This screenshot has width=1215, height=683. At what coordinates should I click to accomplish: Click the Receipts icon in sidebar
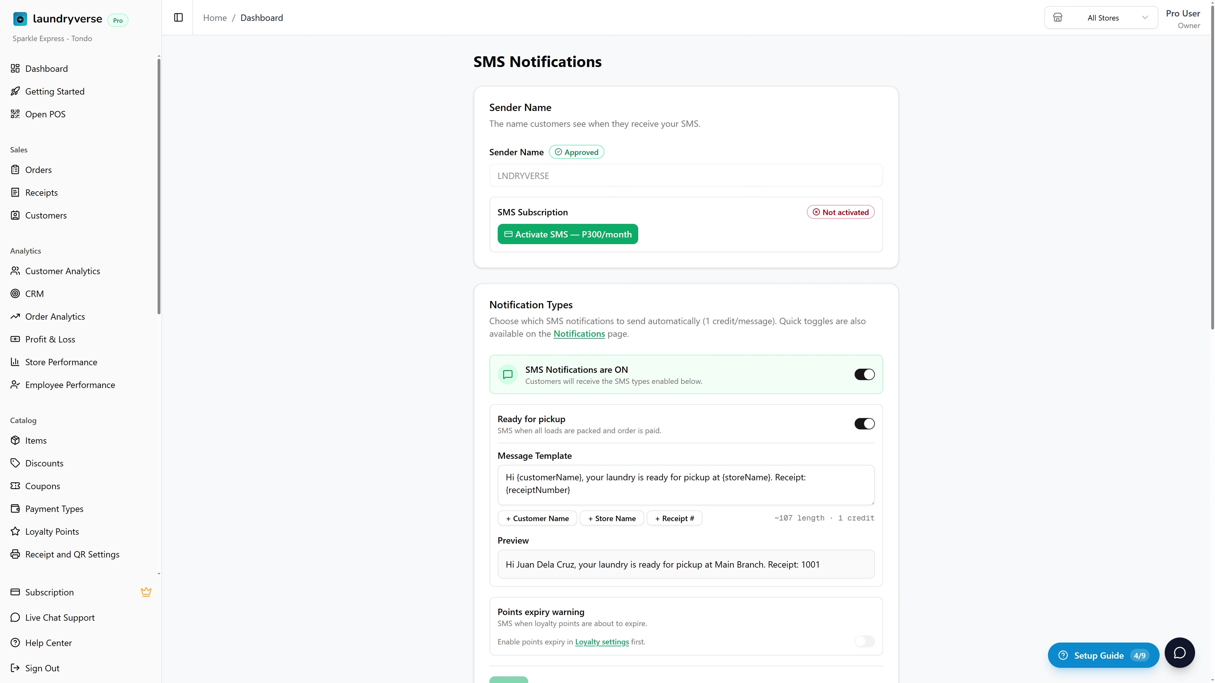tap(15, 192)
